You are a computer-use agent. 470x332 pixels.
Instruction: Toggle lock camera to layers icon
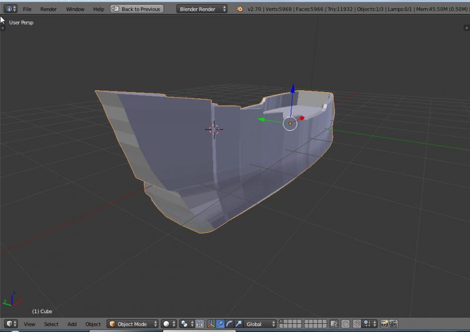click(334, 324)
